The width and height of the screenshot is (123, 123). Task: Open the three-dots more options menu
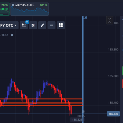51,25
